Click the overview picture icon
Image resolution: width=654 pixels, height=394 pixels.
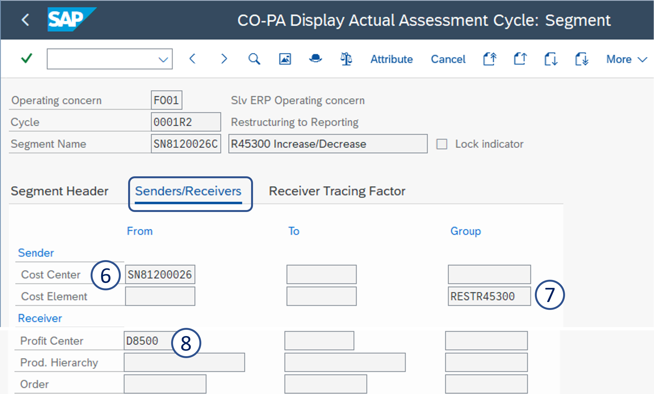coord(285,59)
